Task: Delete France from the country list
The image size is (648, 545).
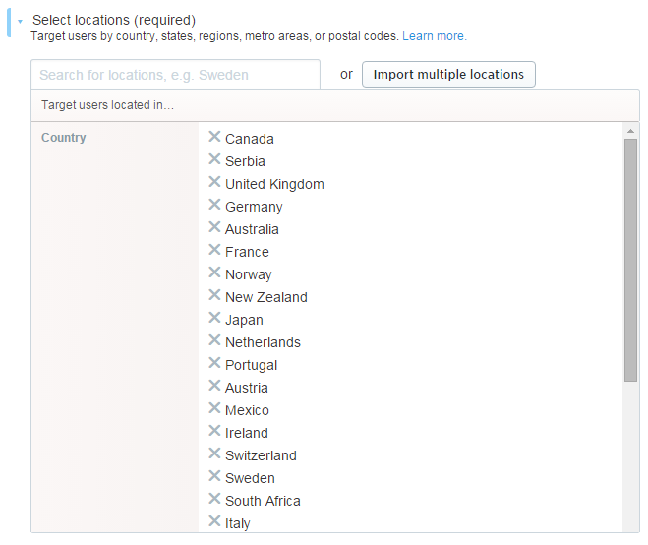Action: coord(214,250)
